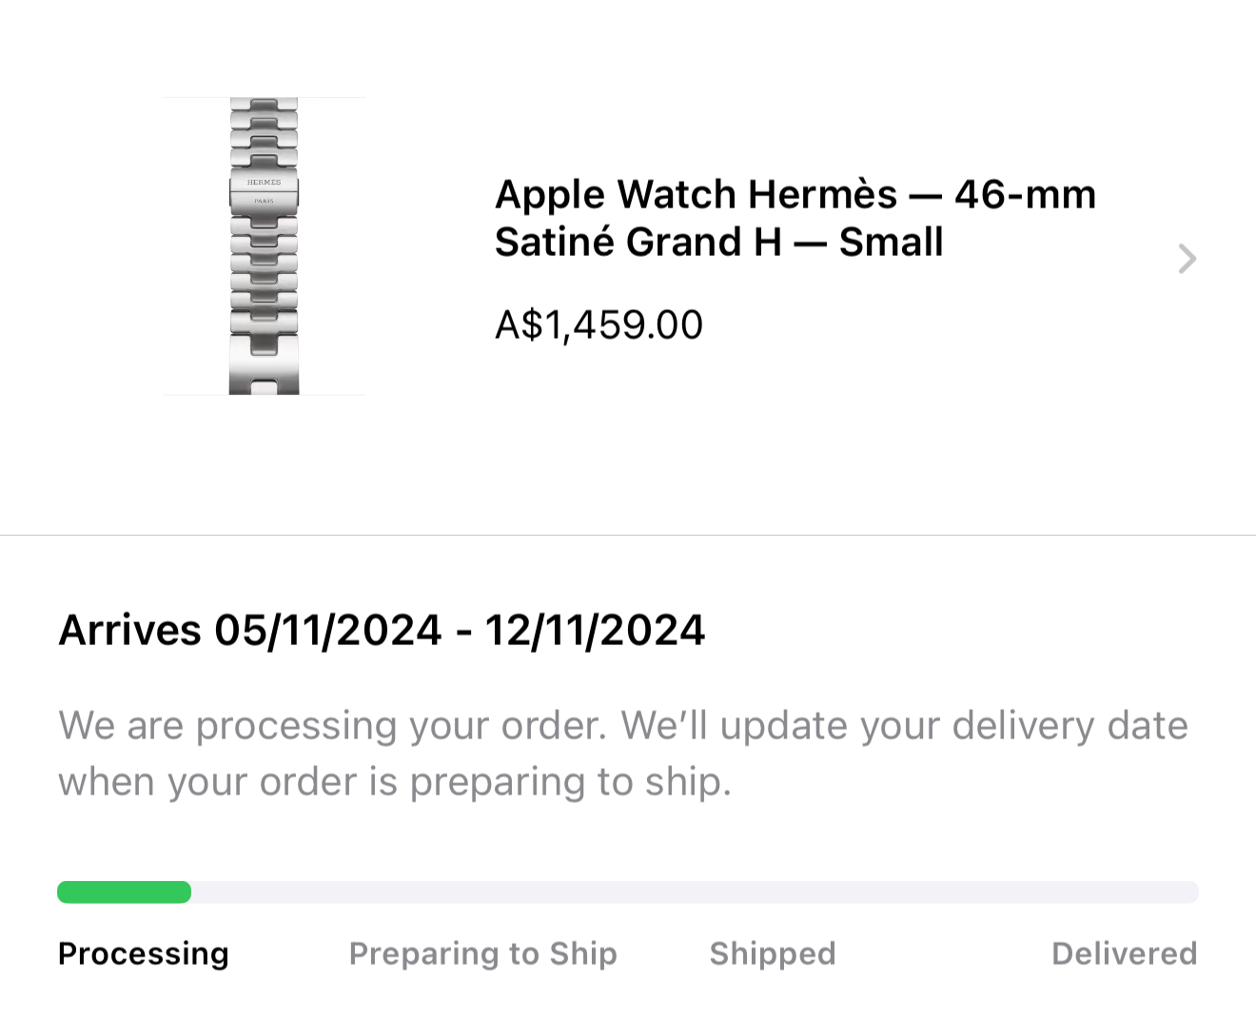The width and height of the screenshot is (1256, 1018).
Task: Tap the Hermès watch band thumbnail
Action: [264, 285]
